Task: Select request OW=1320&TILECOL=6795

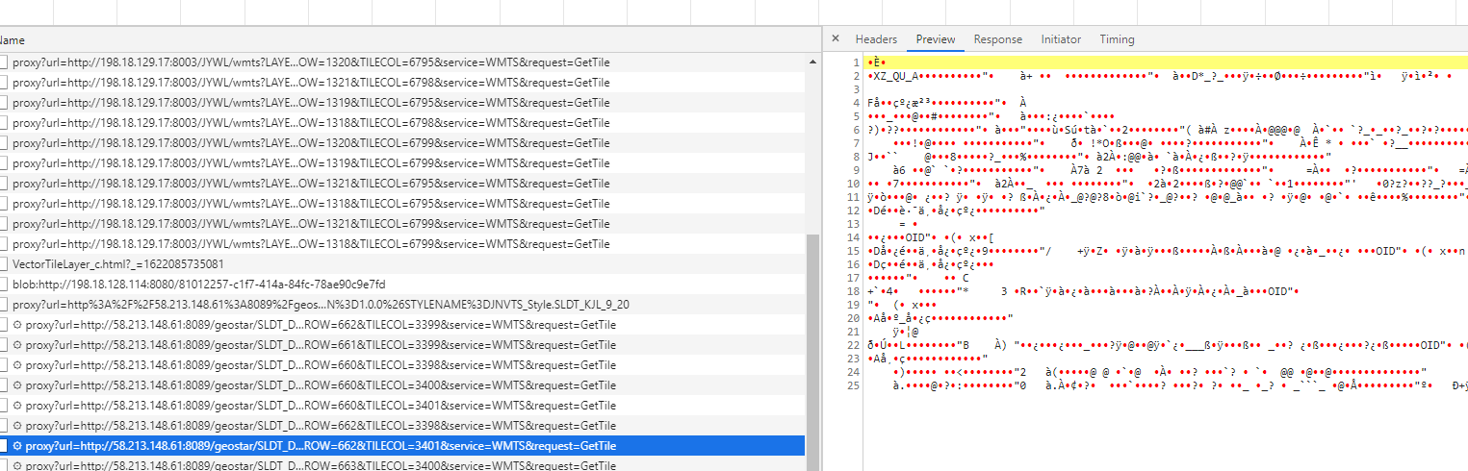Action: pos(311,62)
